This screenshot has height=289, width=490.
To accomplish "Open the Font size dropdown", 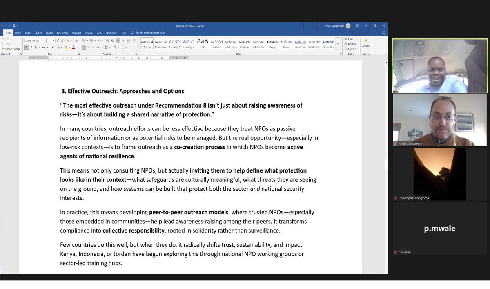I will pyautogui.click(x=53, y=40).
